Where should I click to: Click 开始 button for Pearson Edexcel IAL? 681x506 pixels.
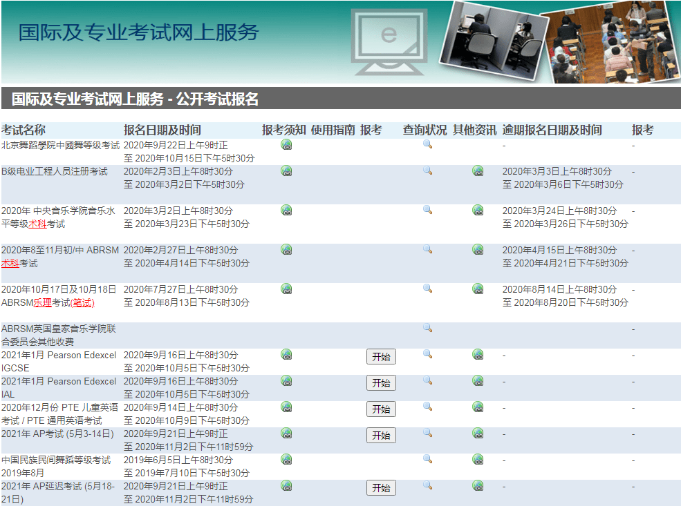click(381, 383)
